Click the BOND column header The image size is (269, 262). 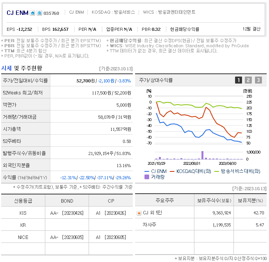67,201
